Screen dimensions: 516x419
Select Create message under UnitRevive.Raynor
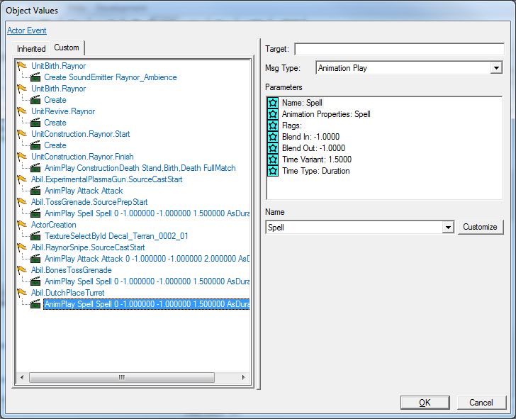point(55,123)
